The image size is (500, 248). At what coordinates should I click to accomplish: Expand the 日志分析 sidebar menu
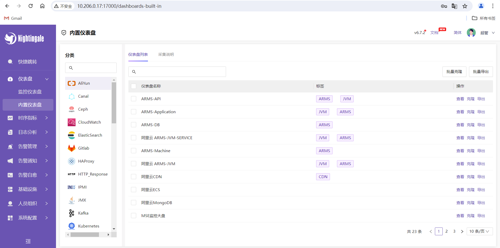coord(28,132)
